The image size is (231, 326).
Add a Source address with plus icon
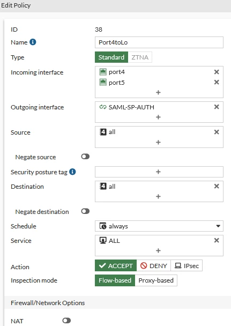[x=158, y=142]
